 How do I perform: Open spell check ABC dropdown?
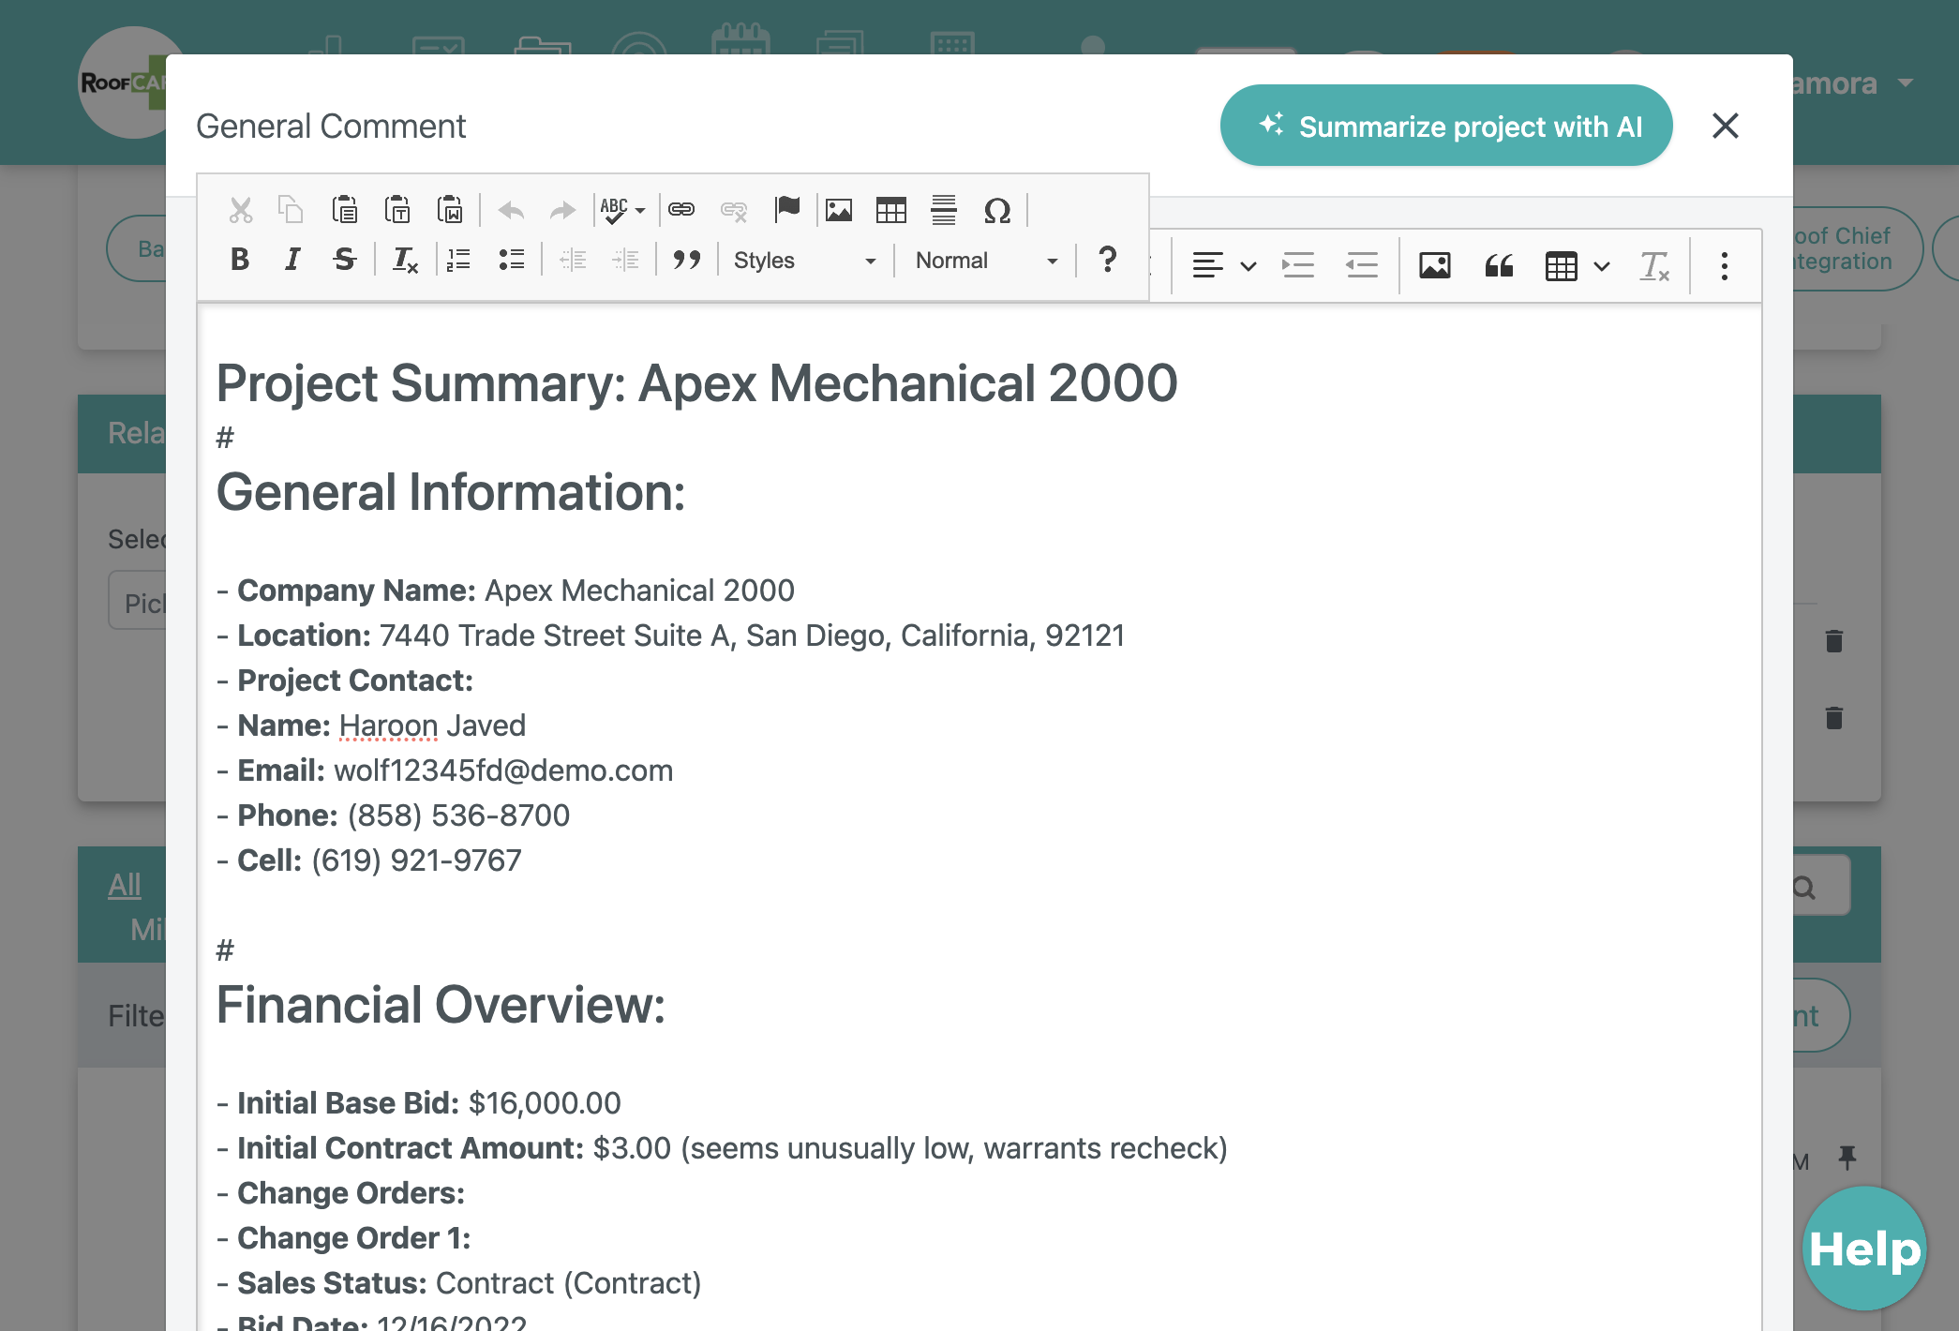(x=622, y=210)
